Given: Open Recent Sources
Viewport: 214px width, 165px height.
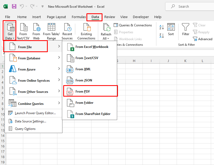Looking at the screenshot, I should click(x=67, y=31).
